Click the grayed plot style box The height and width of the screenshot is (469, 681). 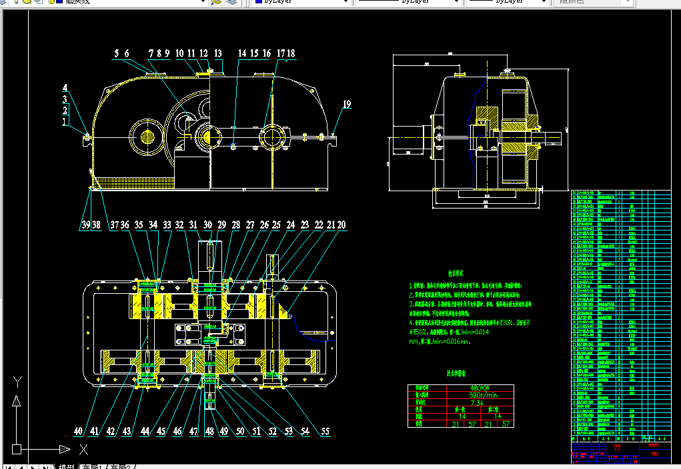[592, 2]
